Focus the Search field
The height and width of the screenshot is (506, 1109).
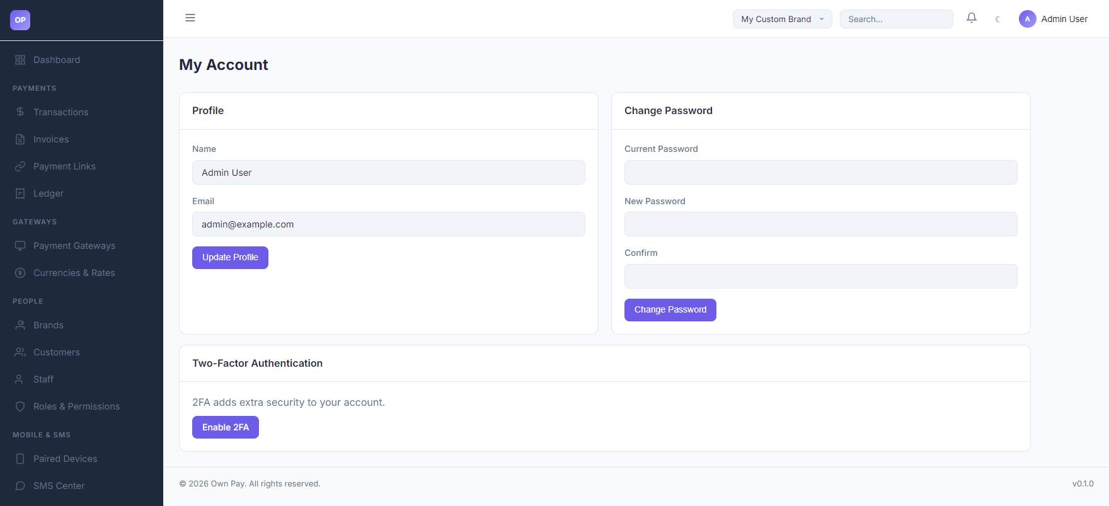click(x=896, y=19)
